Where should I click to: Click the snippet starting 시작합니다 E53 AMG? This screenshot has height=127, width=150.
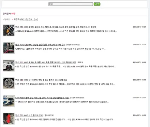tap(66, 31)
